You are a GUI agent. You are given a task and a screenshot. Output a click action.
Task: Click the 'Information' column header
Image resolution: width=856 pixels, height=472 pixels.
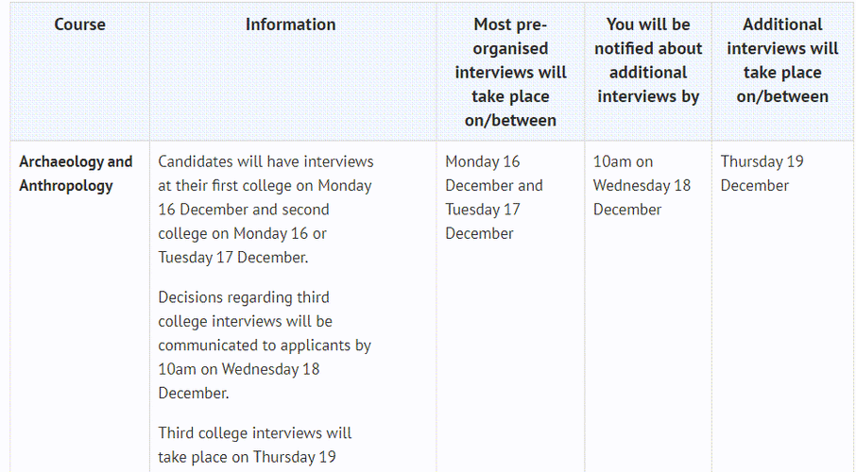click(x=290, y=25)
